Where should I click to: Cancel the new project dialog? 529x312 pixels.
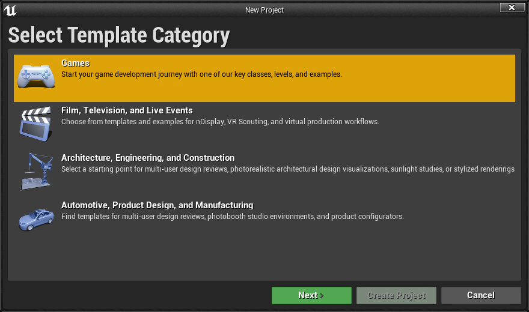tap(481, 295)
